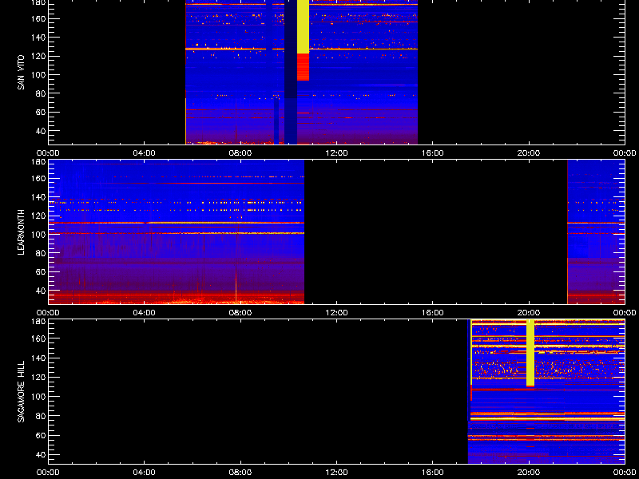This screenshot has width=639, height=479.
Task: Click 100 on Learmonth frequency axis
Action: click(x=39, y=235)
